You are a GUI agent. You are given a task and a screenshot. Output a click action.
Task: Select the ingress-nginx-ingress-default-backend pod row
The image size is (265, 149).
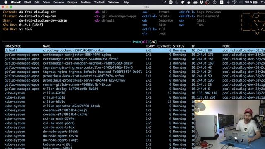point(135,72)
